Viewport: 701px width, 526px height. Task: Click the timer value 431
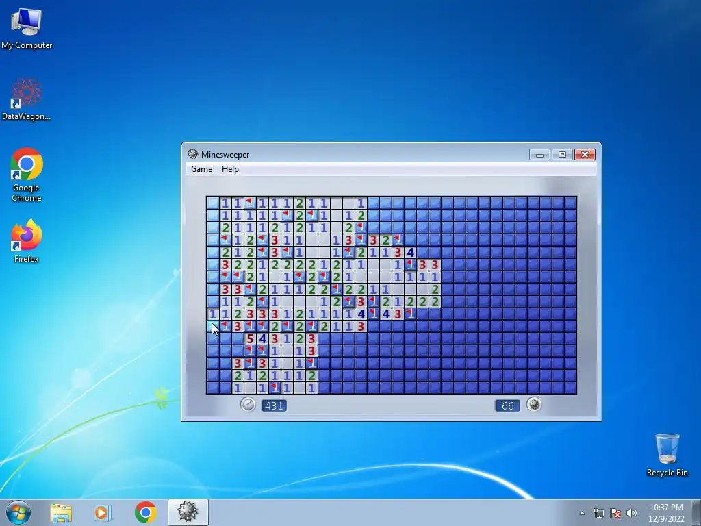click(274, 405)
